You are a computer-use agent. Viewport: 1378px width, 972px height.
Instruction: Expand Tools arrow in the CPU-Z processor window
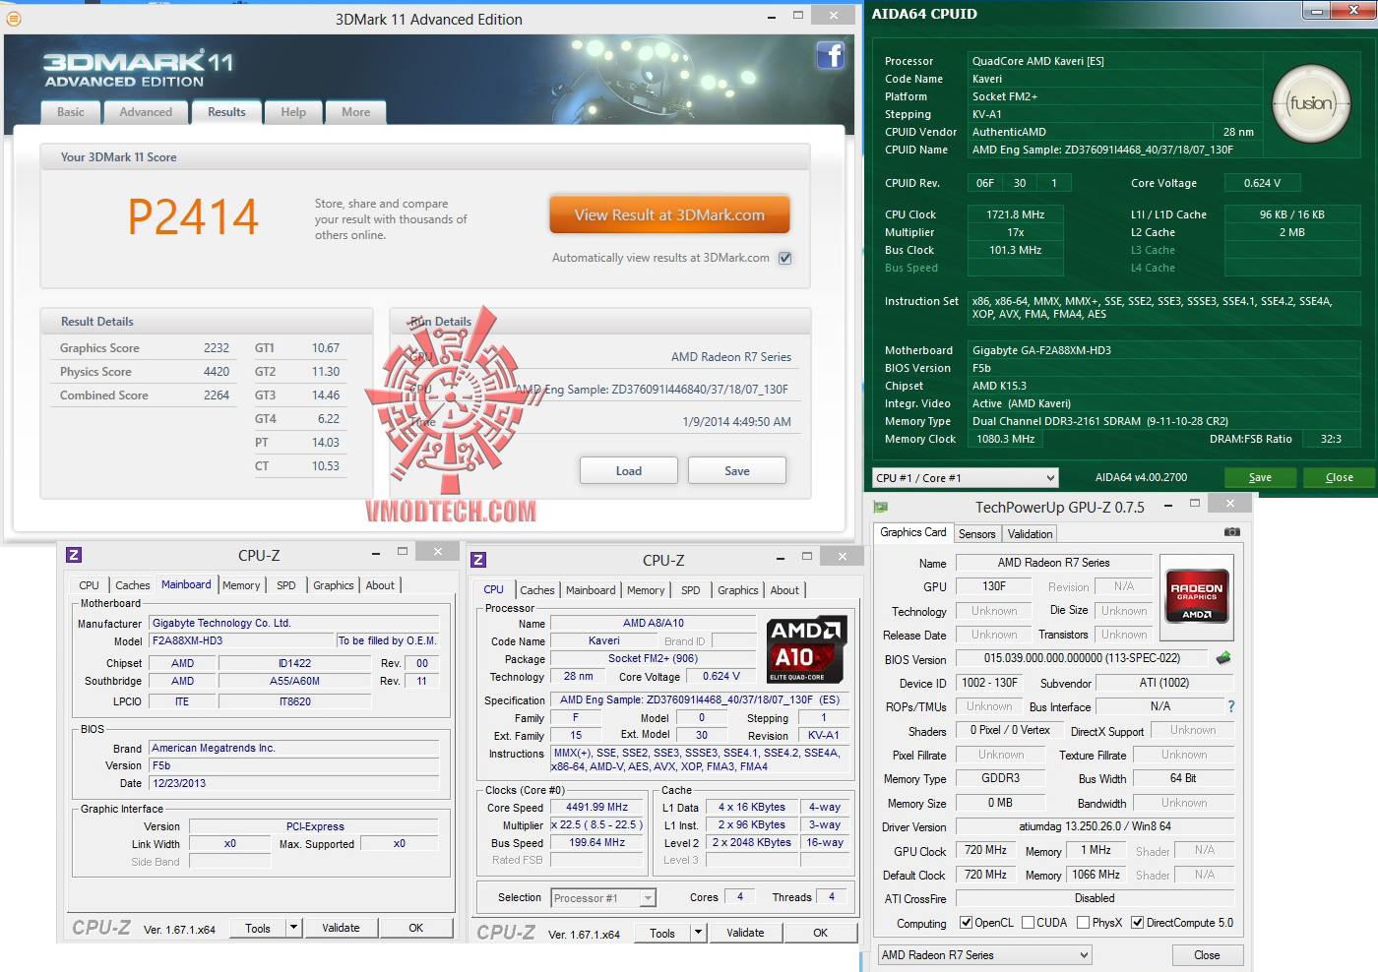pyautogui.click(x=698, y=933)
